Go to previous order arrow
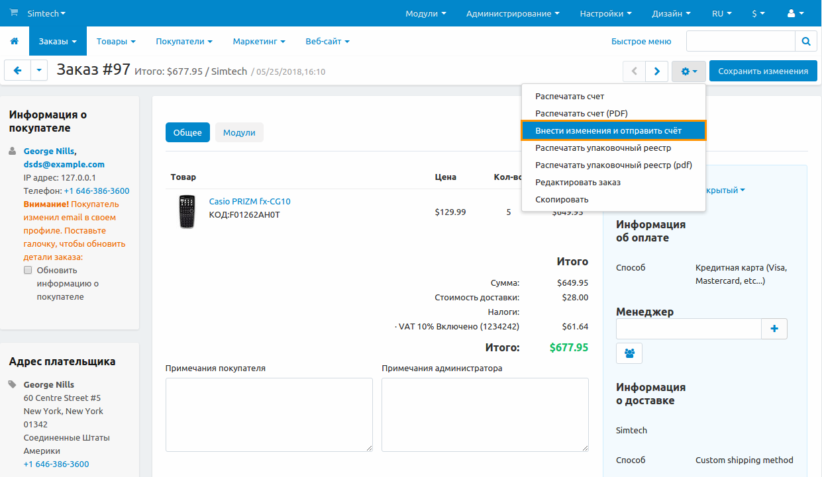822x477 pixels. coord(634,71)
